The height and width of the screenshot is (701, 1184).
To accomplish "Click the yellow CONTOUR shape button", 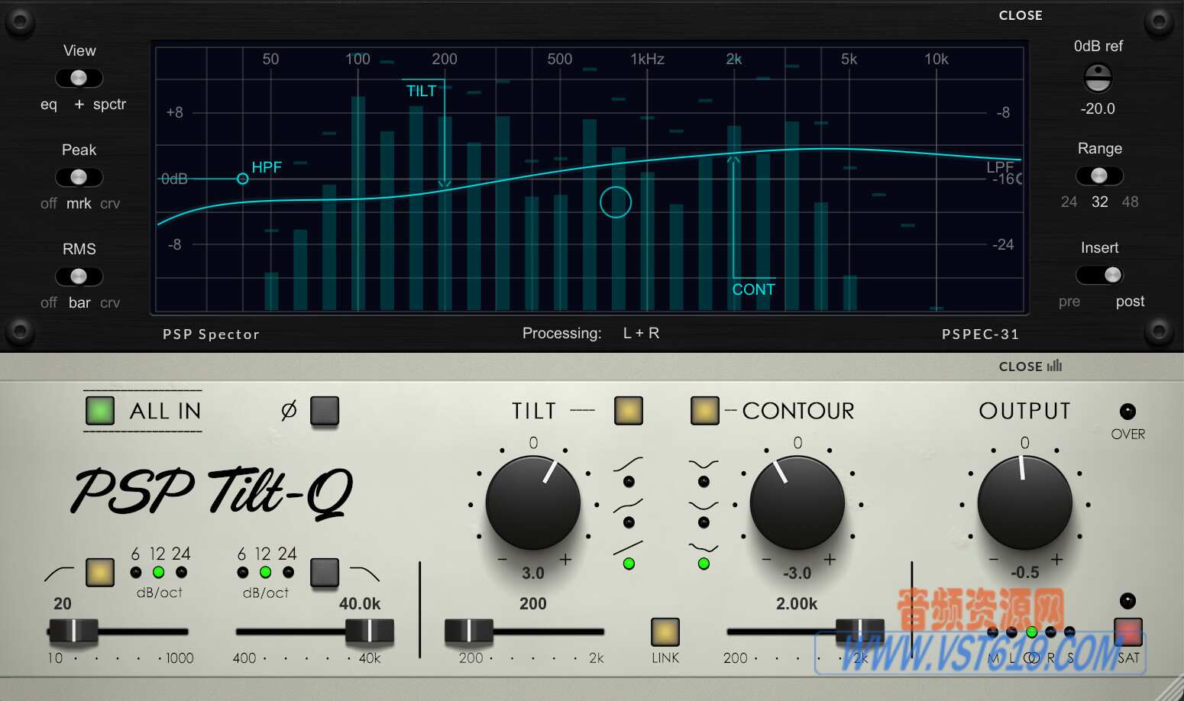I will [x=704, y=411].
